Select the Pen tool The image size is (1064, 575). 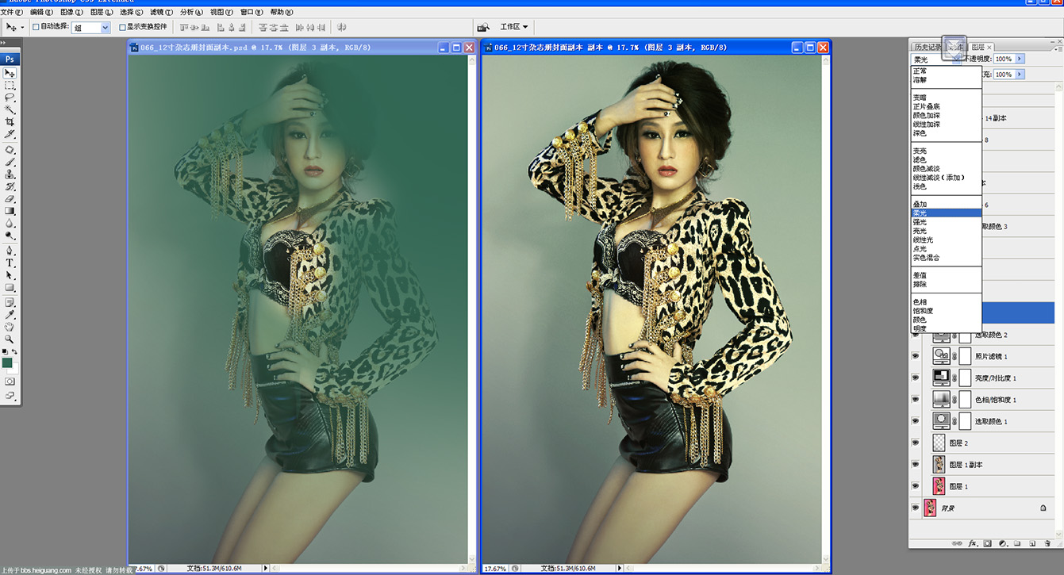10,251
